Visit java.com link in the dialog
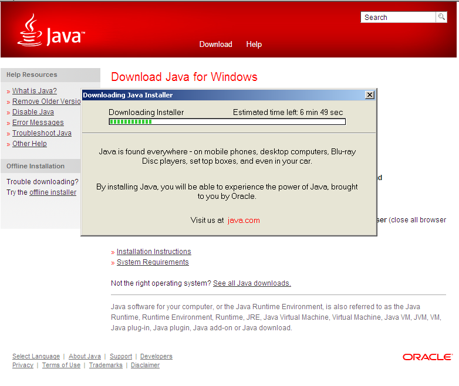The image size is (459, 386). 244,221
